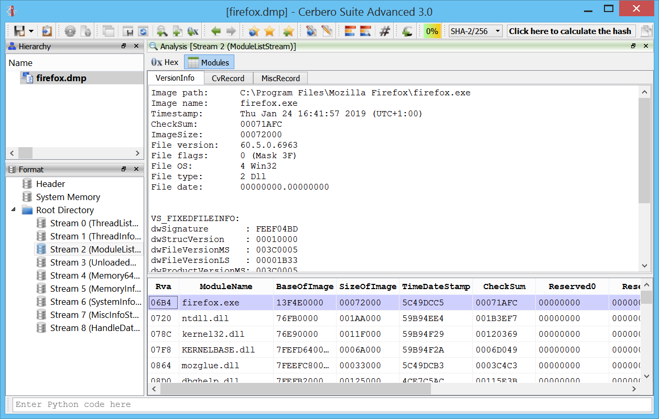This screenshot has width=659, height=419.
Task: Sort table by the CheckSum column
Action: pyautogui.click(x=504, y=286)
